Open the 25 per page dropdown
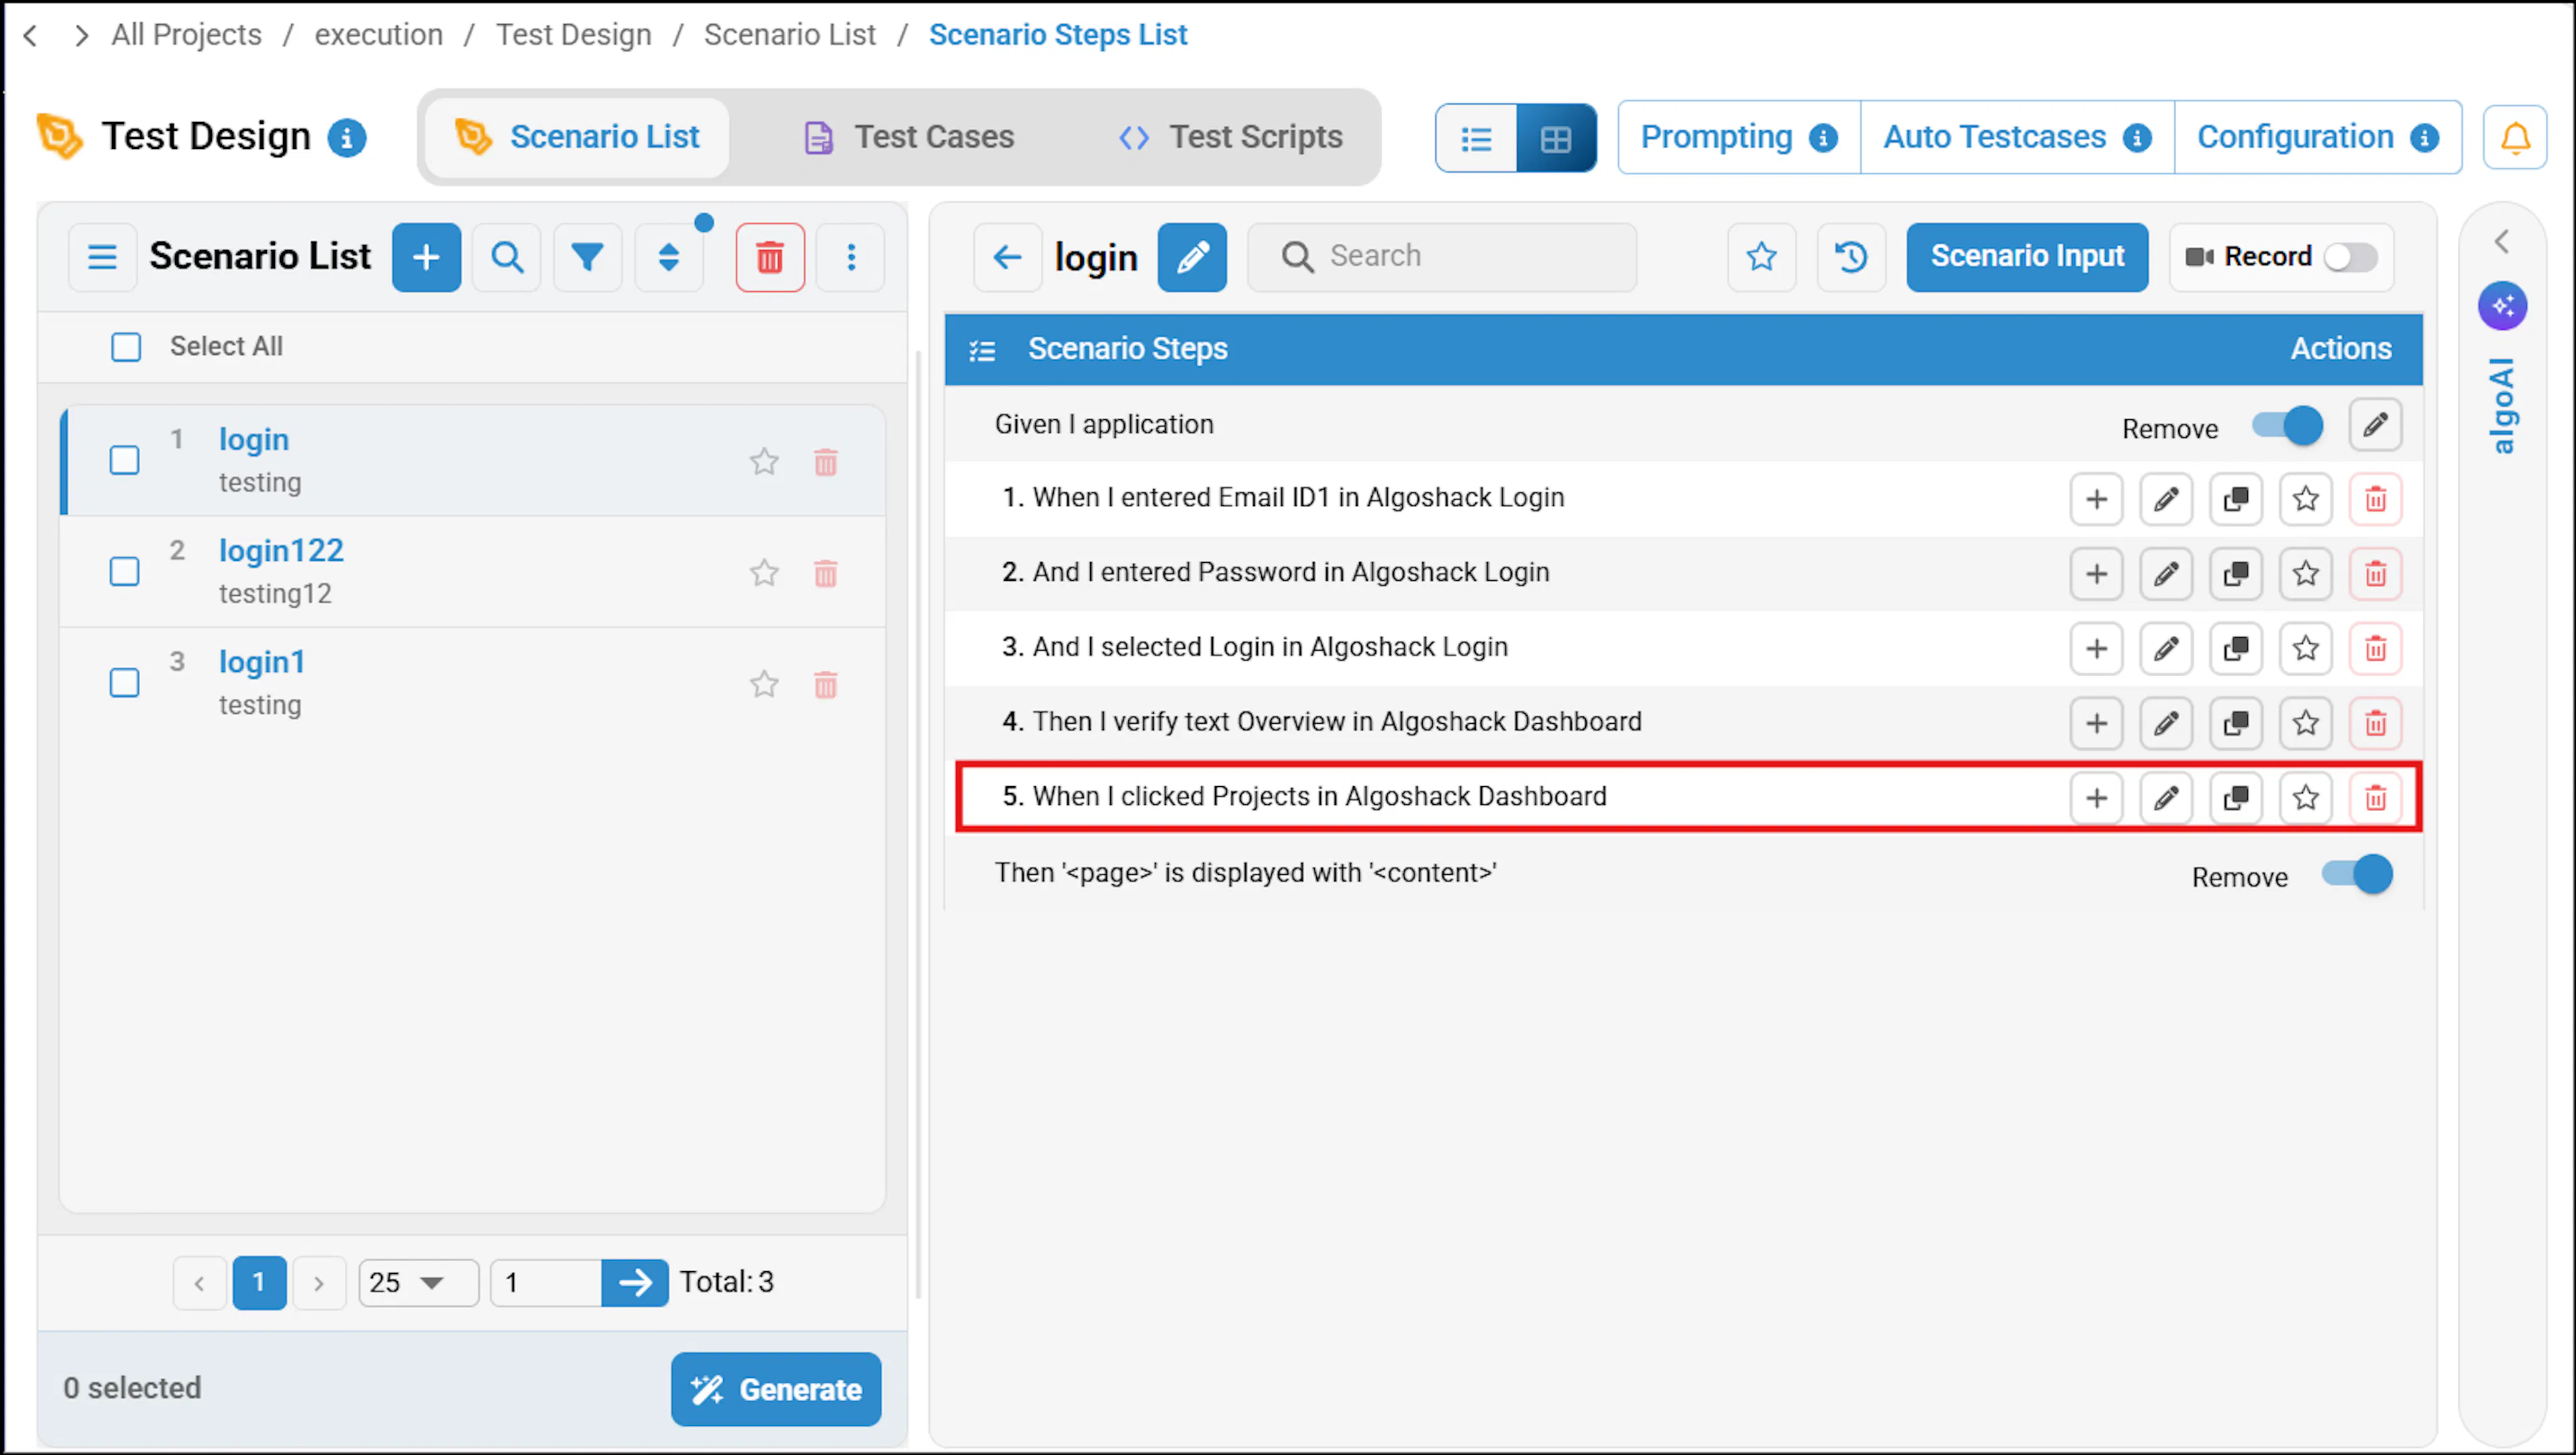 419,1282
